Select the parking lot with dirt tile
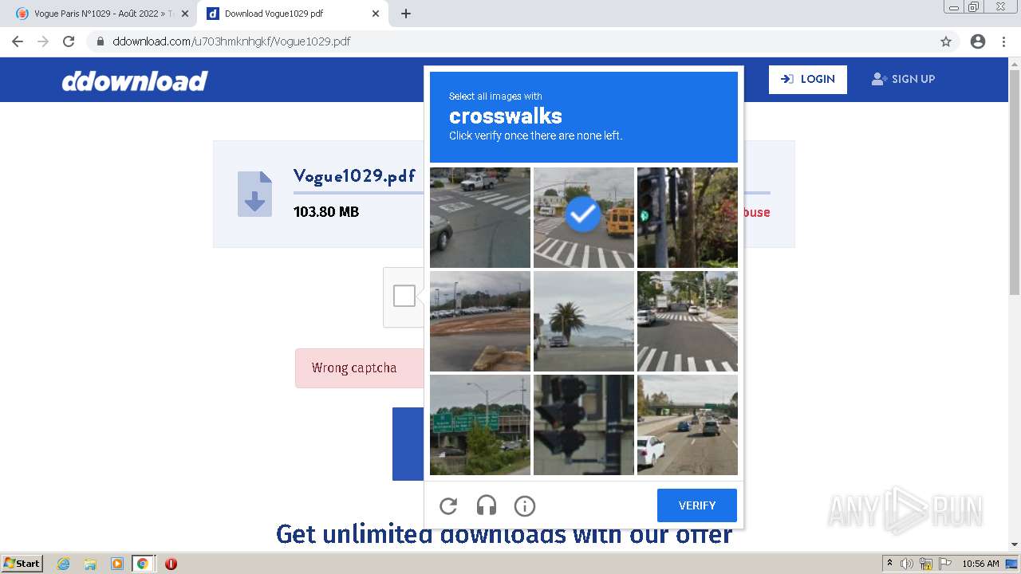1021x574 pixels. (x=480, y=321)
